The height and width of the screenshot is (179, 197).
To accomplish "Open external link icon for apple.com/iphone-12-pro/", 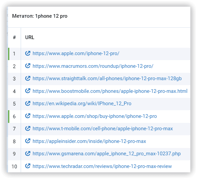I will [x=28, y=53].
